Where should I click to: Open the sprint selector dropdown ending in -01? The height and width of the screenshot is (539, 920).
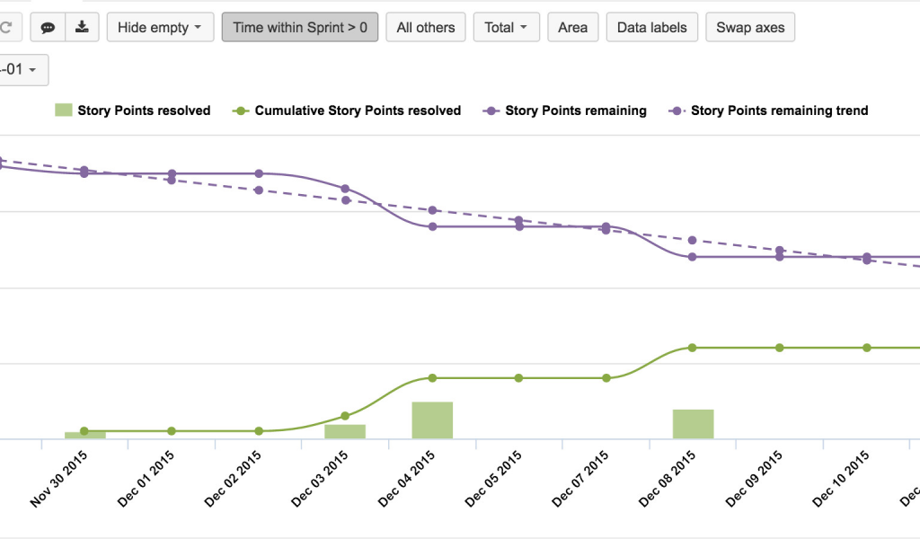pyautogui.click(x=22, y=69)
